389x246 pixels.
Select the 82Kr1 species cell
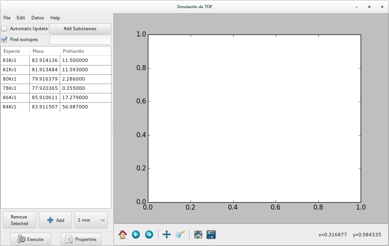point(15,70)
